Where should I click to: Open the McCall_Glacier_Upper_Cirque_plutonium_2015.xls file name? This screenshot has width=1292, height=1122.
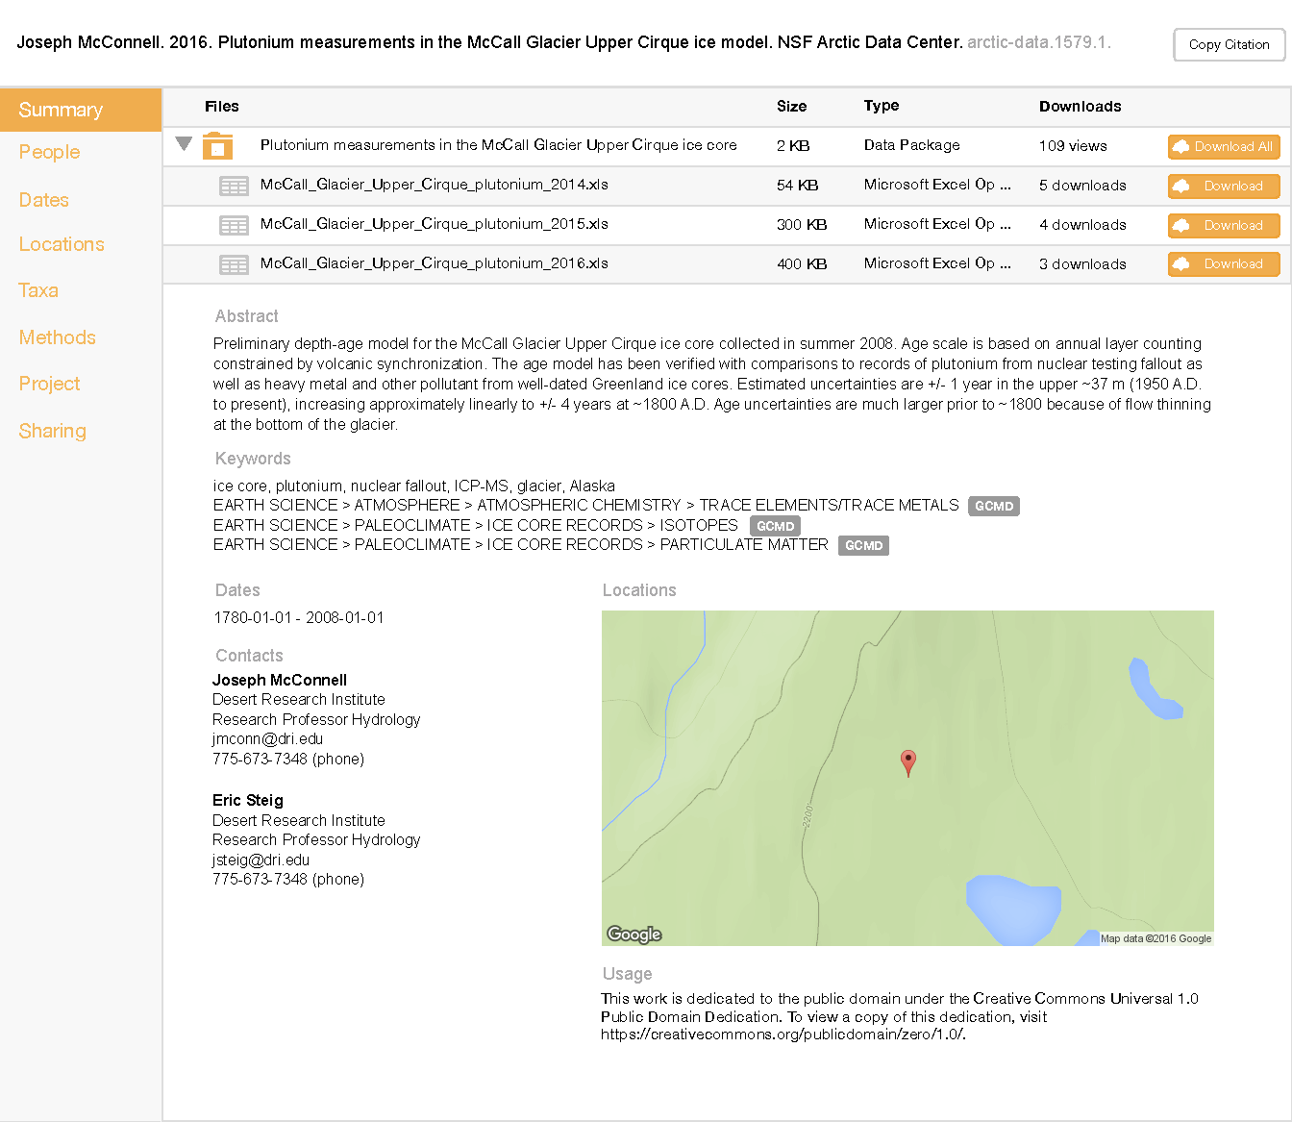coord(434,224)
